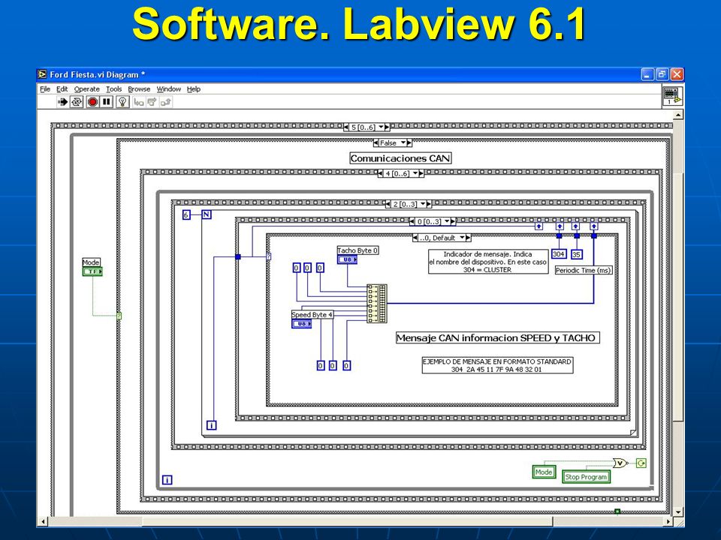Select the Mode boolean TF terminal
Image resolution: width=721 pixels, height=540 pixels.
[92, 271]
